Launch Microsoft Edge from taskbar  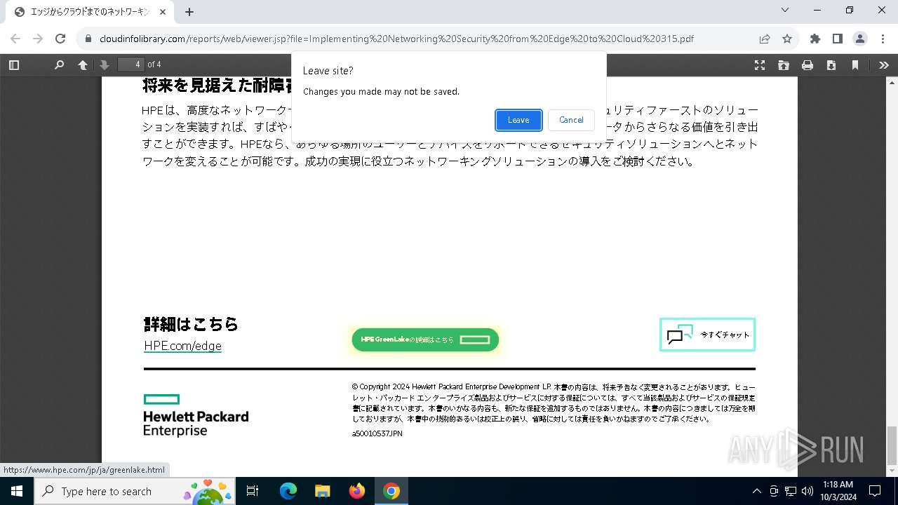point(288,491)
